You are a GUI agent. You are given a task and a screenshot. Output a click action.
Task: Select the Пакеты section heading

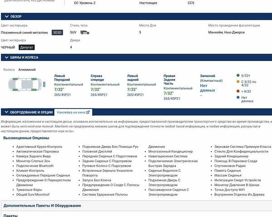[x=10, y=215]
